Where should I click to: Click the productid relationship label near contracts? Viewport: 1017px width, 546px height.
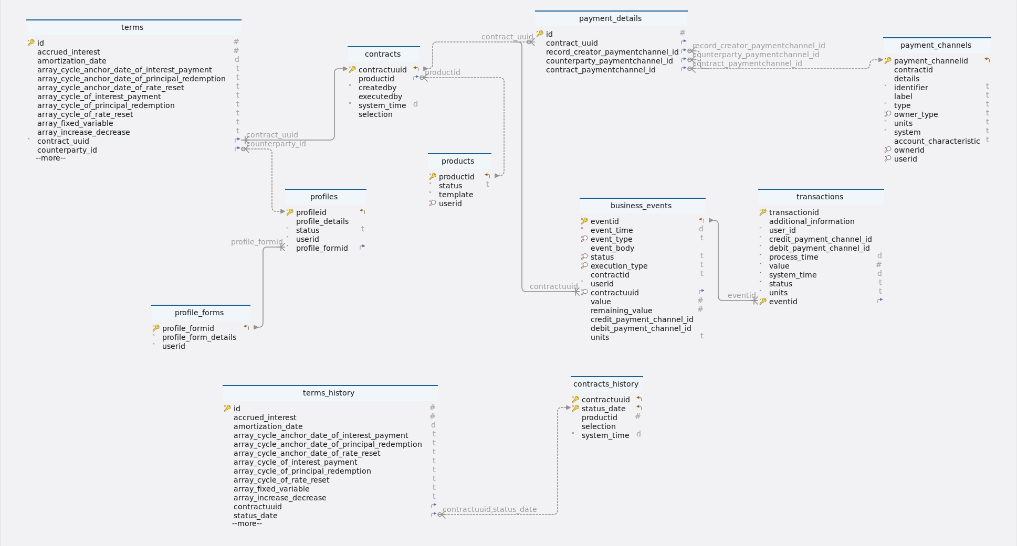click(x=442, y=73)
